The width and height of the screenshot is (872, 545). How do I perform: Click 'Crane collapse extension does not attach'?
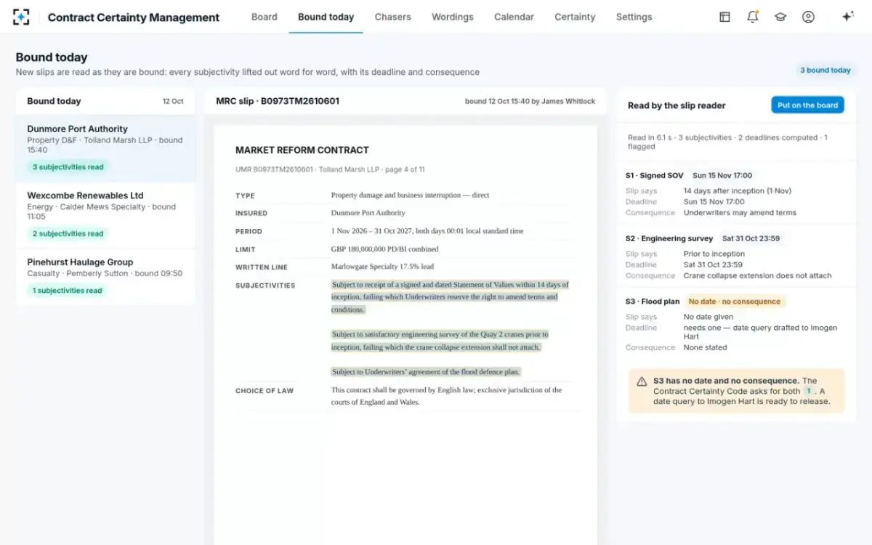click(x=757, y=275)
